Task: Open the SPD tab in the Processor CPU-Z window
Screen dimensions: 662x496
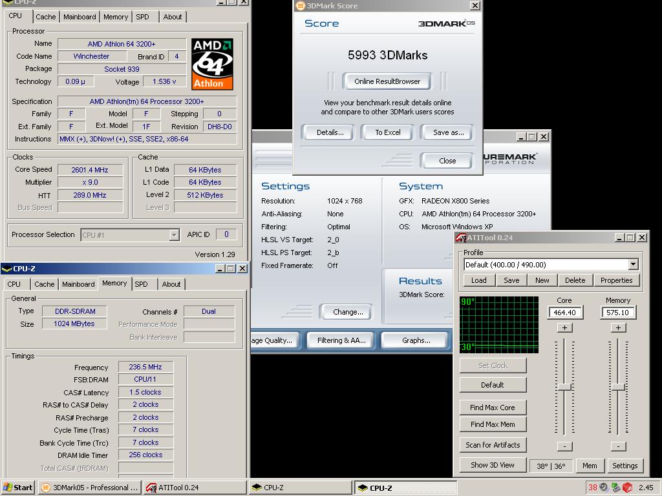Action: pyautogui.click(x=142, y=17)
